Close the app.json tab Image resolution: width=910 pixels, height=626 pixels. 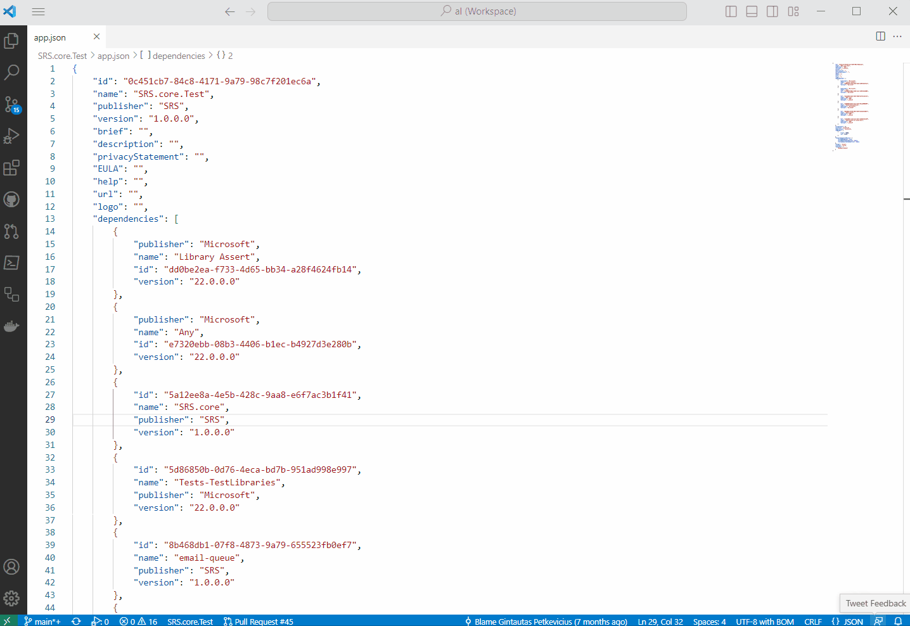(96, 37)
